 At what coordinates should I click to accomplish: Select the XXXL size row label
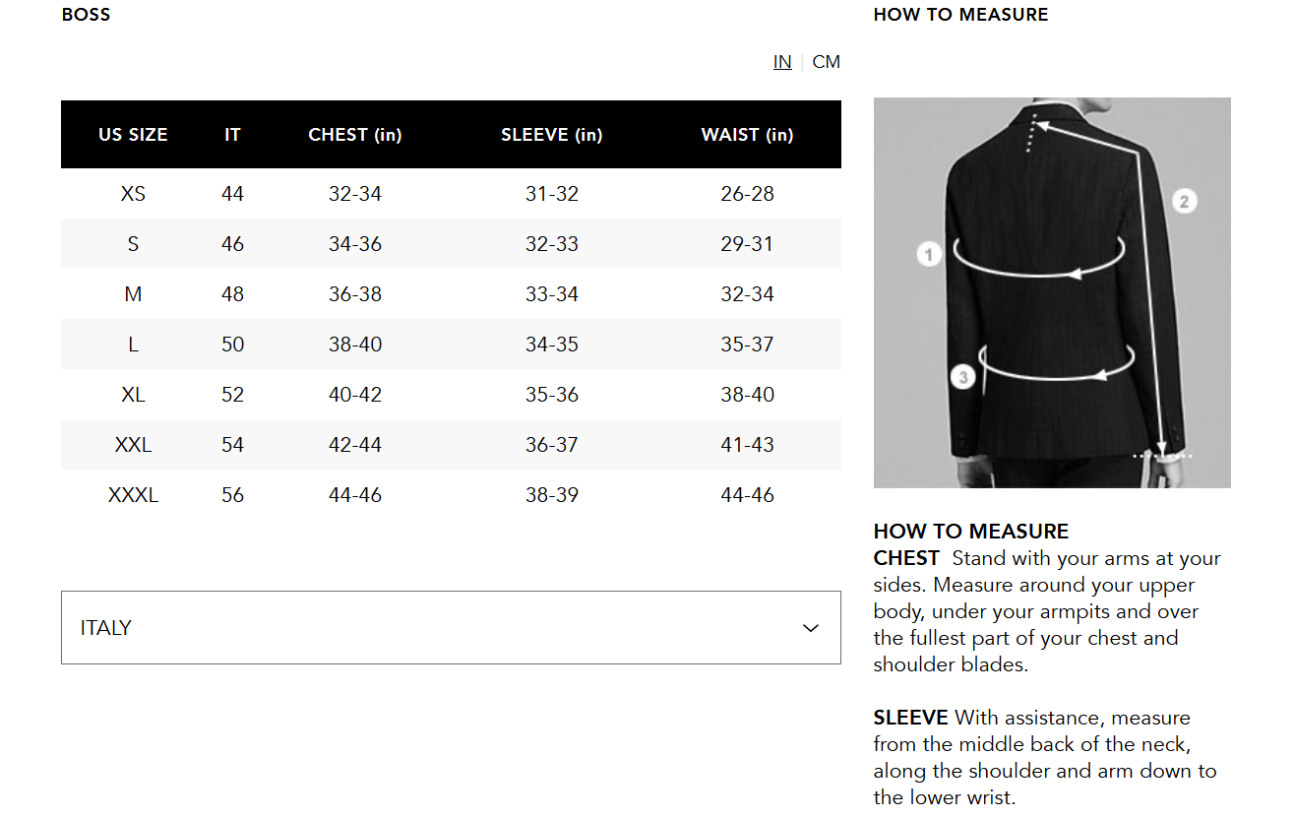[x=133, y=495]
